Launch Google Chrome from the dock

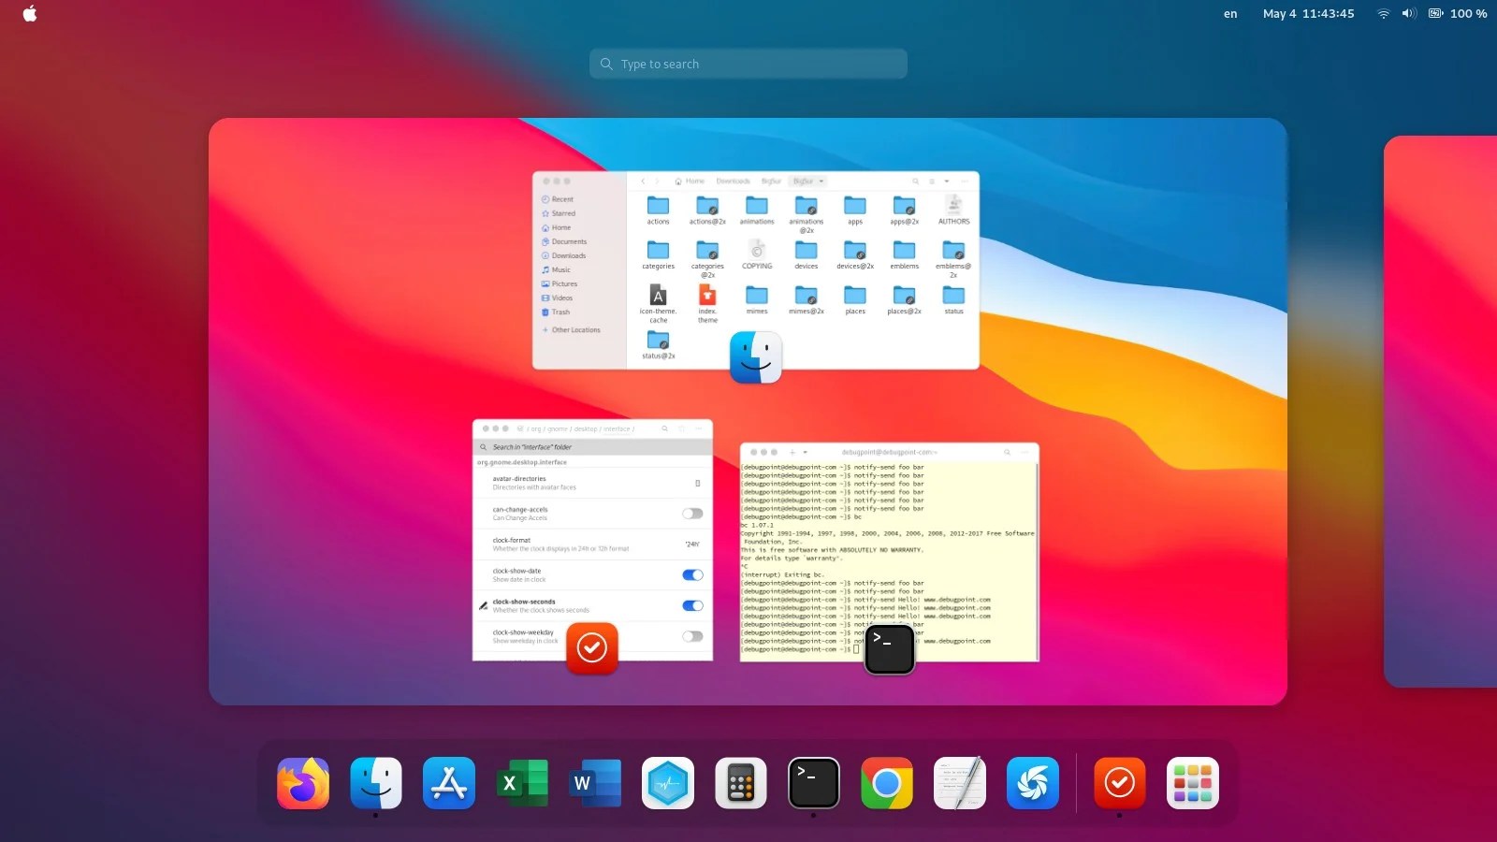(886, 783)
